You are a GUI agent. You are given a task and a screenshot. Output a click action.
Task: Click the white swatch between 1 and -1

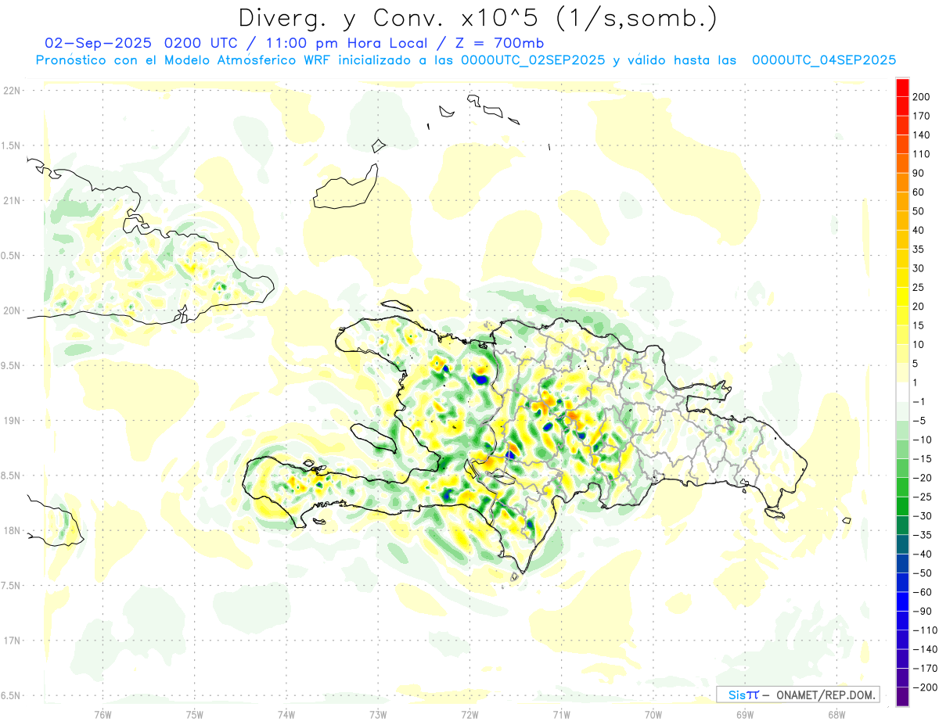[x=902, y=392]
